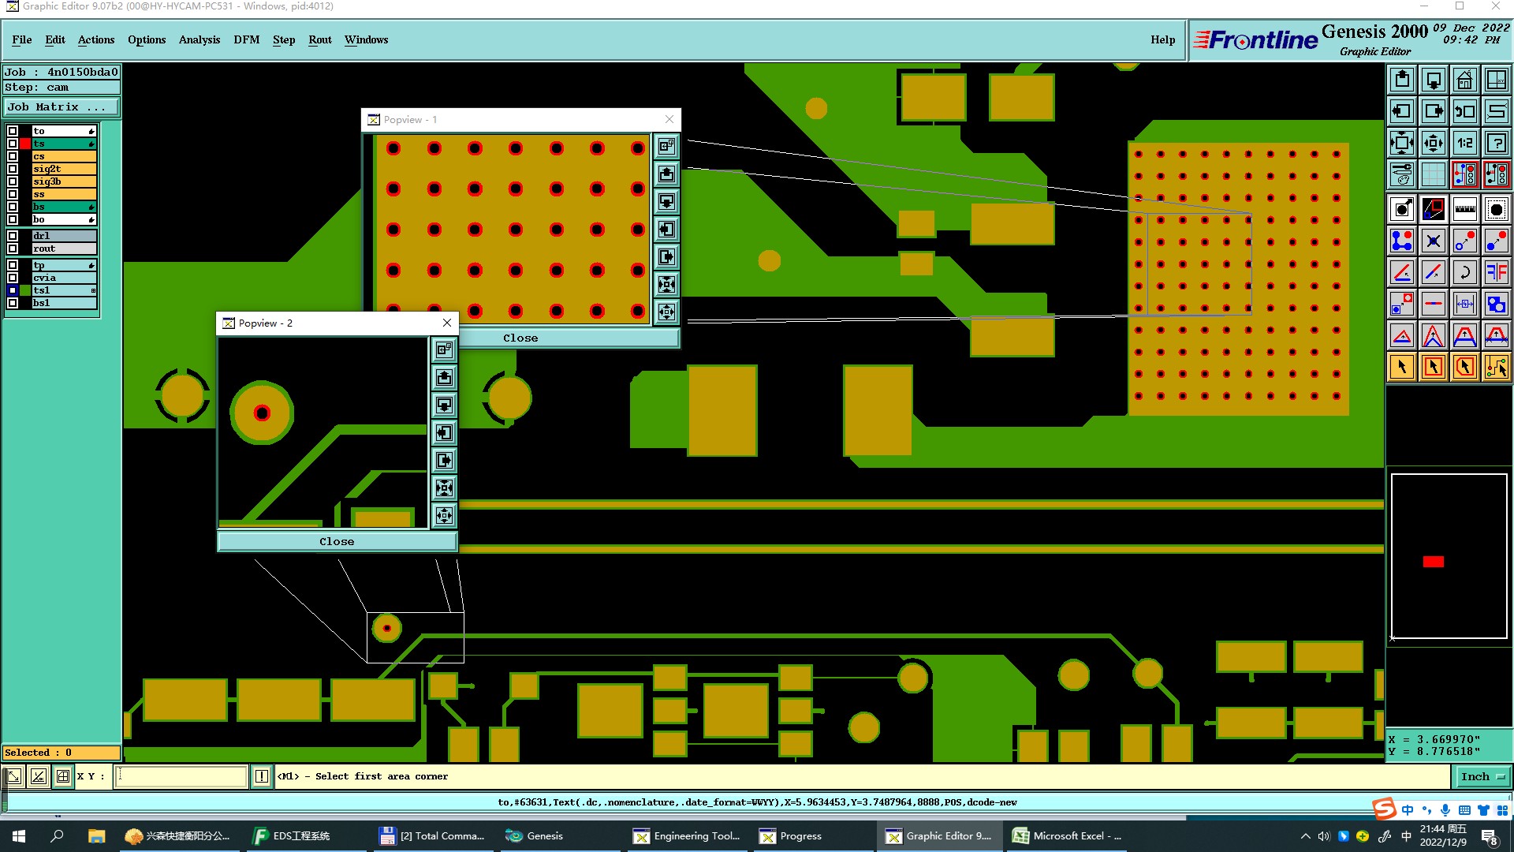The width and height of the screenshot is (1514, 852).
Task: Click the 1:2 zoom icon
Action: 1464,143
